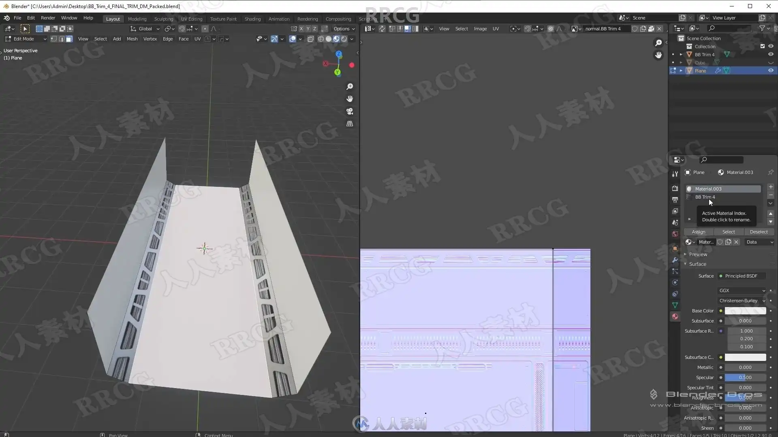Expand the Preview panel
The image size is (778, 437).
[x=698, y=255]
